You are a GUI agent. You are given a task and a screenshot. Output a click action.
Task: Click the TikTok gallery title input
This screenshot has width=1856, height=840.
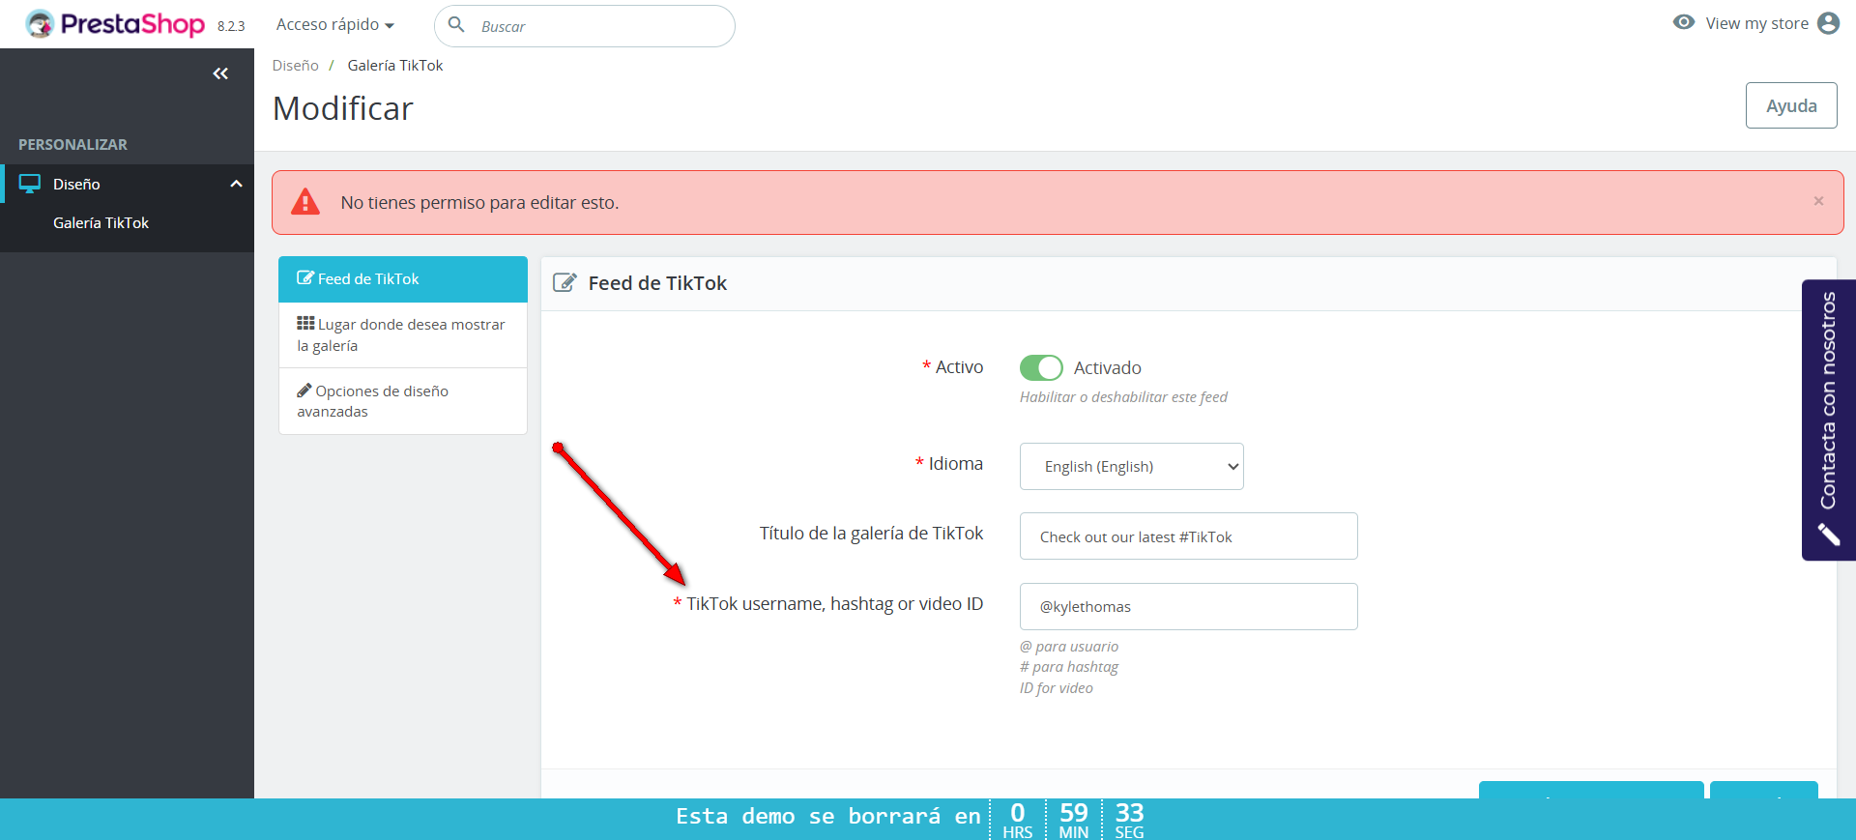point(1188,536)
